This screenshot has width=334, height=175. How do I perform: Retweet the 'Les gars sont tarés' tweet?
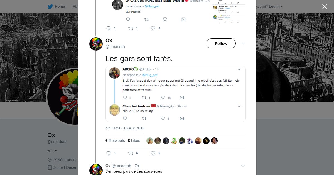tap(131, 153)
